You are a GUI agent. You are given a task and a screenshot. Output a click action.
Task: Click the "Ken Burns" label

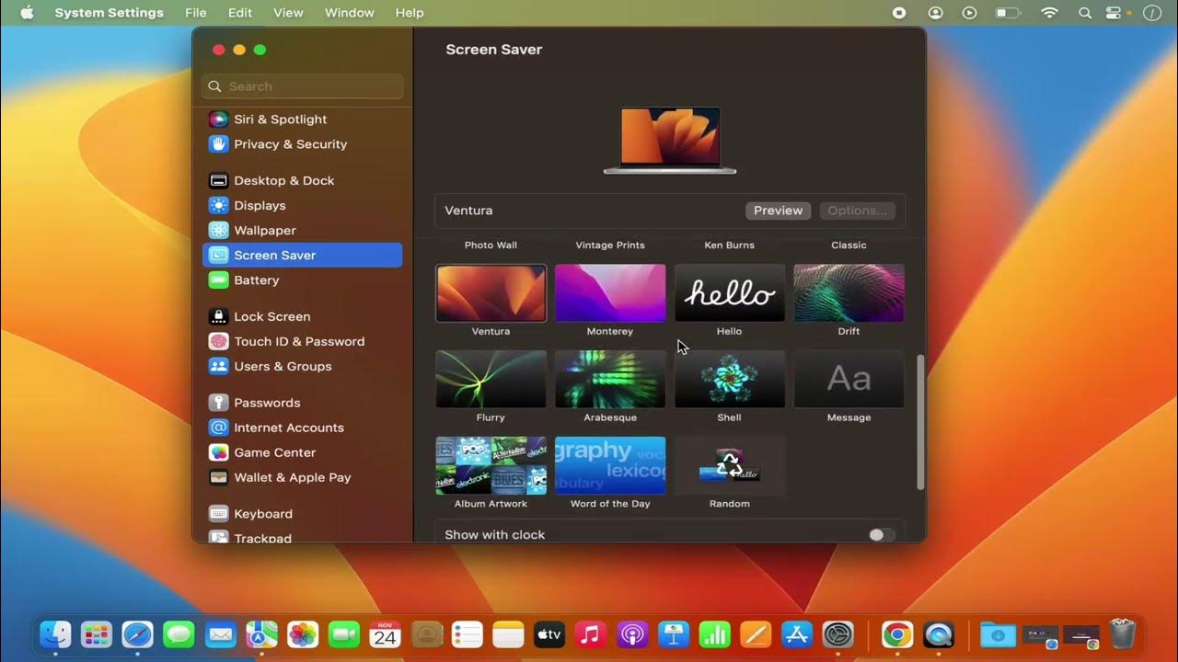(x=730, y=245)
